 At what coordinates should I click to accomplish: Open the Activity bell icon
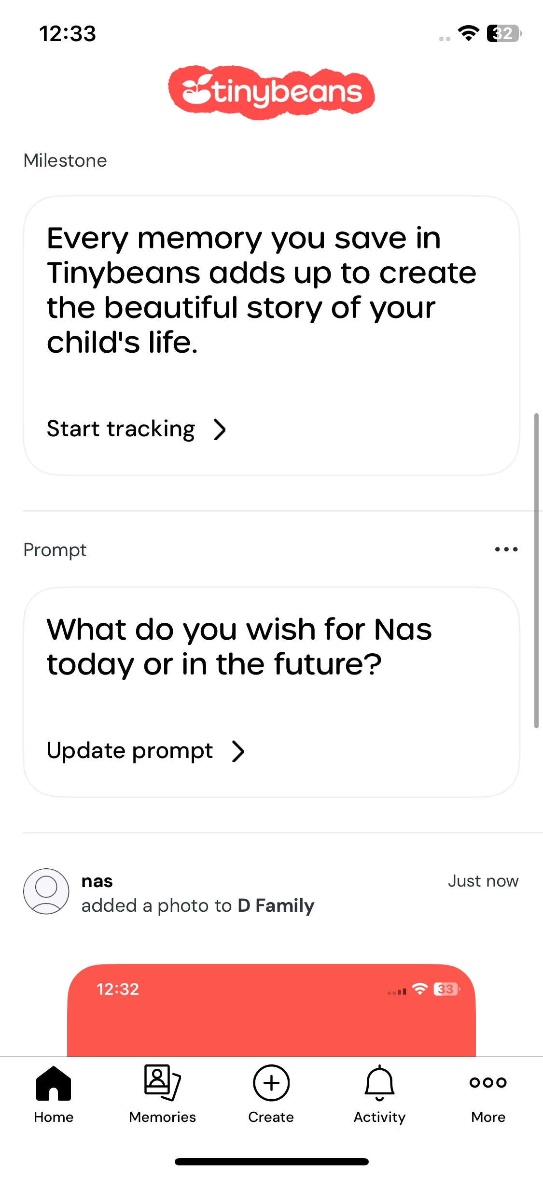click(x=379, y=1083)
